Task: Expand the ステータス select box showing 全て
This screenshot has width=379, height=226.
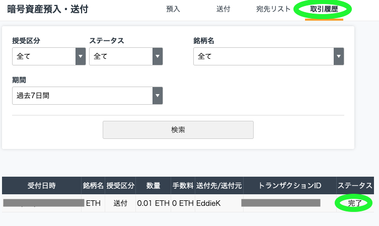Action: coord(126,56)
